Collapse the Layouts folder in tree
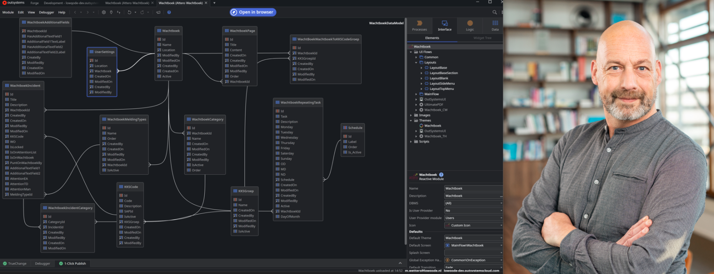This screenshot has width=714, height=274. pos(416,63)
